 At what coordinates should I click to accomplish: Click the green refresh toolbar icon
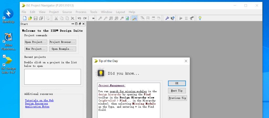tap(127, 18)
